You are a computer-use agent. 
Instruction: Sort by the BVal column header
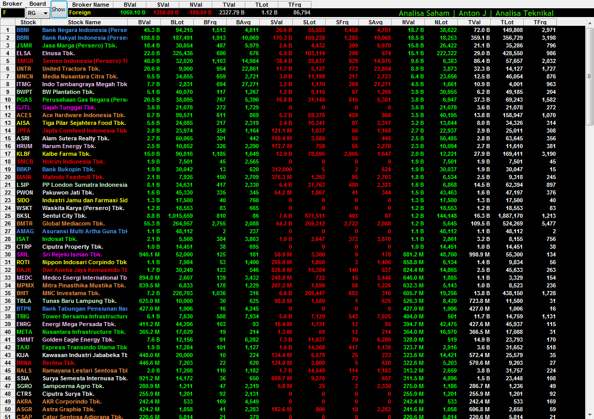(144, 22)
